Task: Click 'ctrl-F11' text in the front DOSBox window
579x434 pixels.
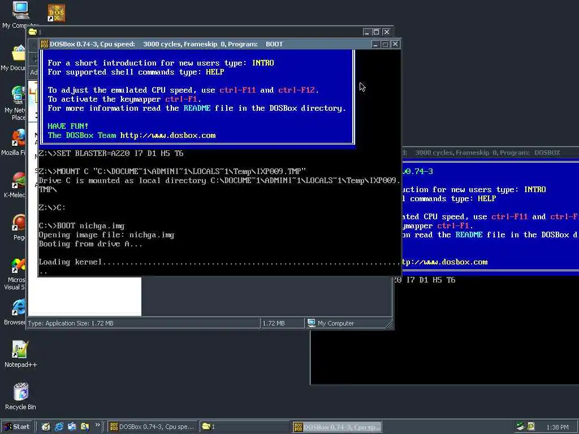Action: (x=237, y=90)
